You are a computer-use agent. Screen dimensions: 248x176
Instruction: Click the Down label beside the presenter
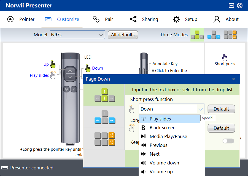pyautogui.click(x=98, y=68)
